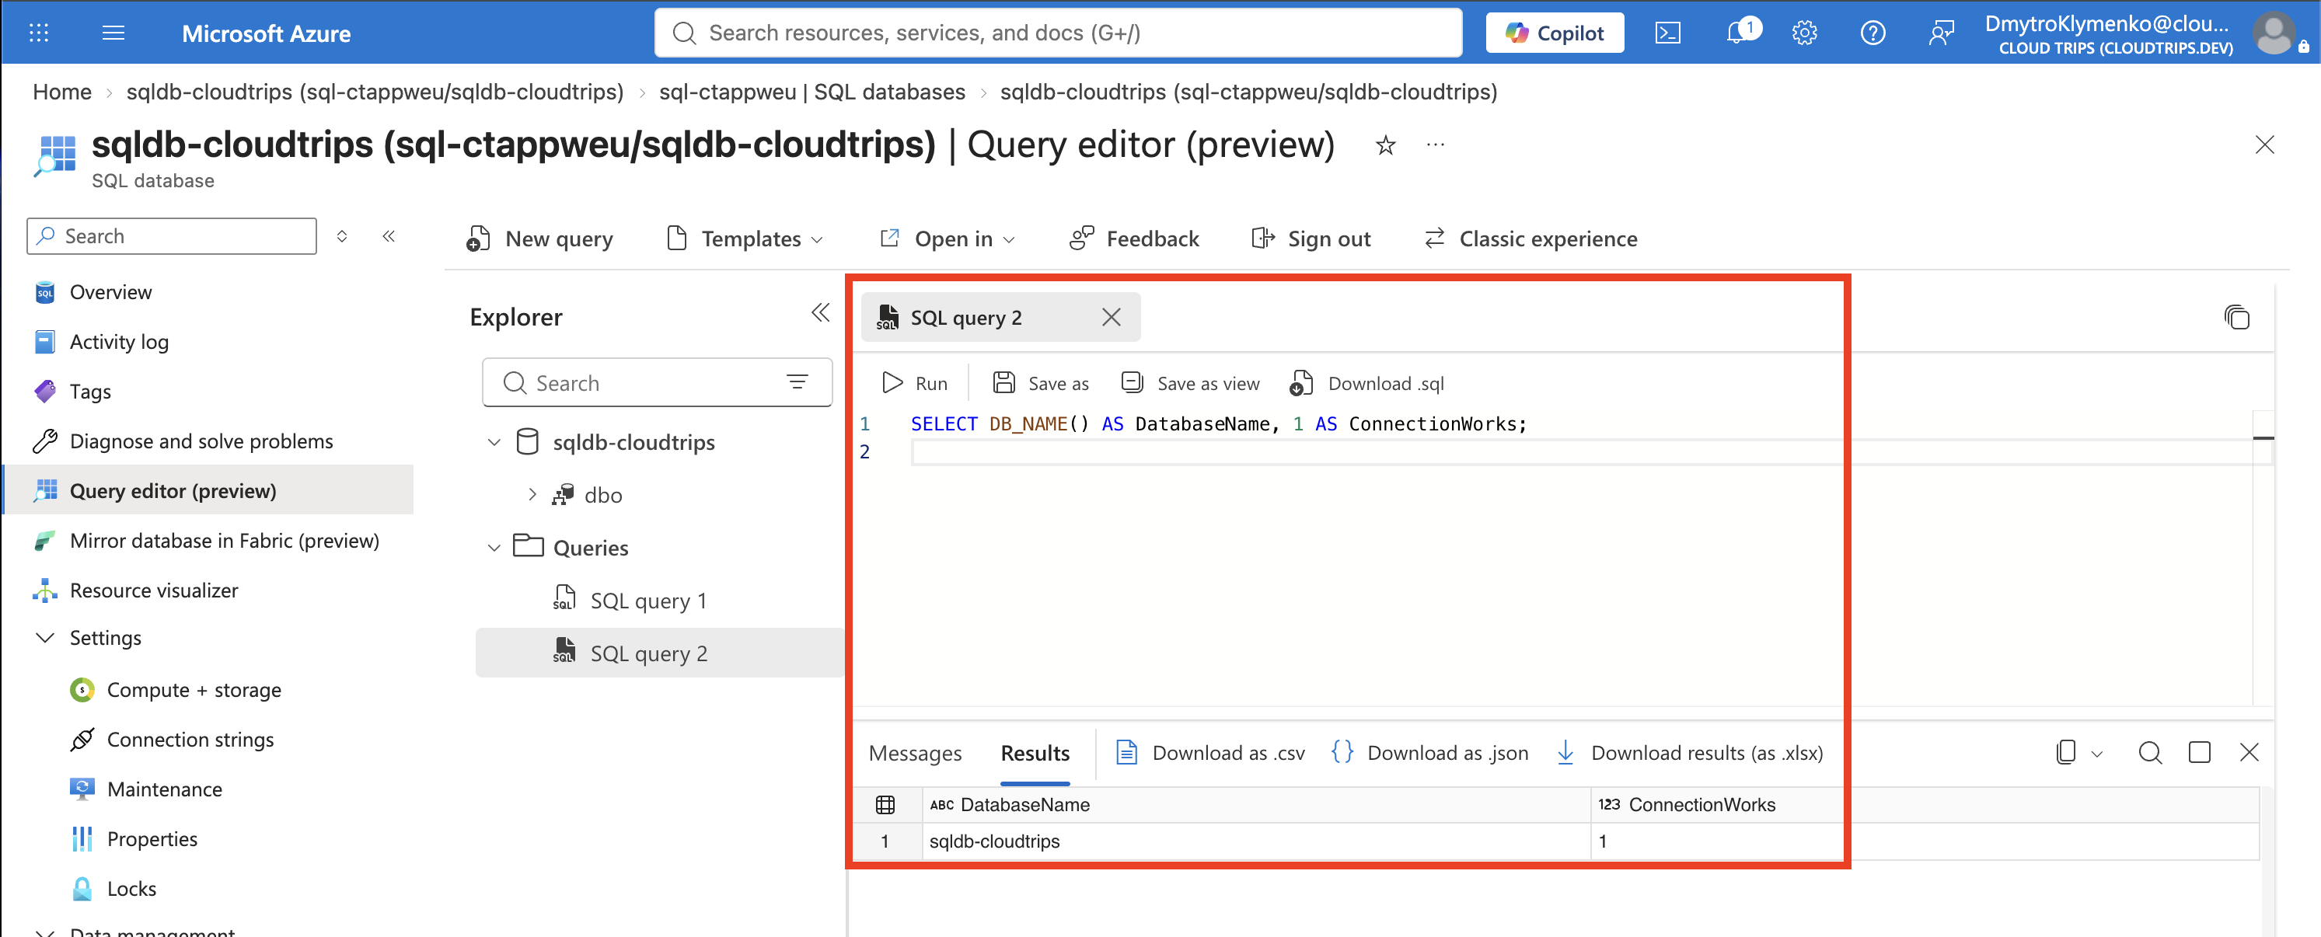Open portal settings gear
2321x937 pixels.
click(1805, 33)
